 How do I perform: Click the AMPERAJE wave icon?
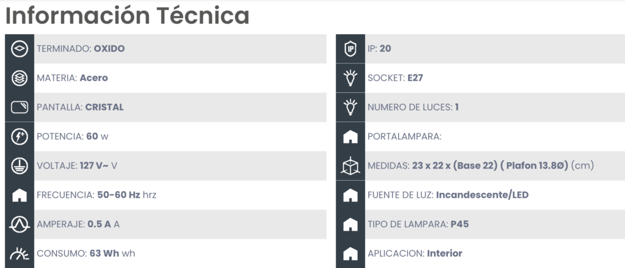(x=20, y=224)
